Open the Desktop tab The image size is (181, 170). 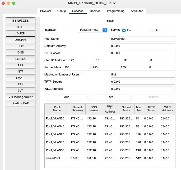pyautogui.click(x=95, y=11)
